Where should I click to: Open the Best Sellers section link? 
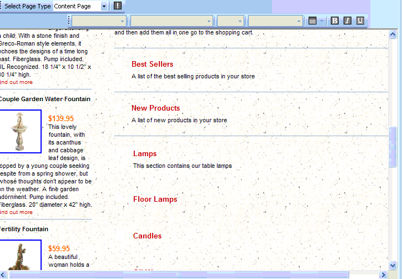[152, 64]
